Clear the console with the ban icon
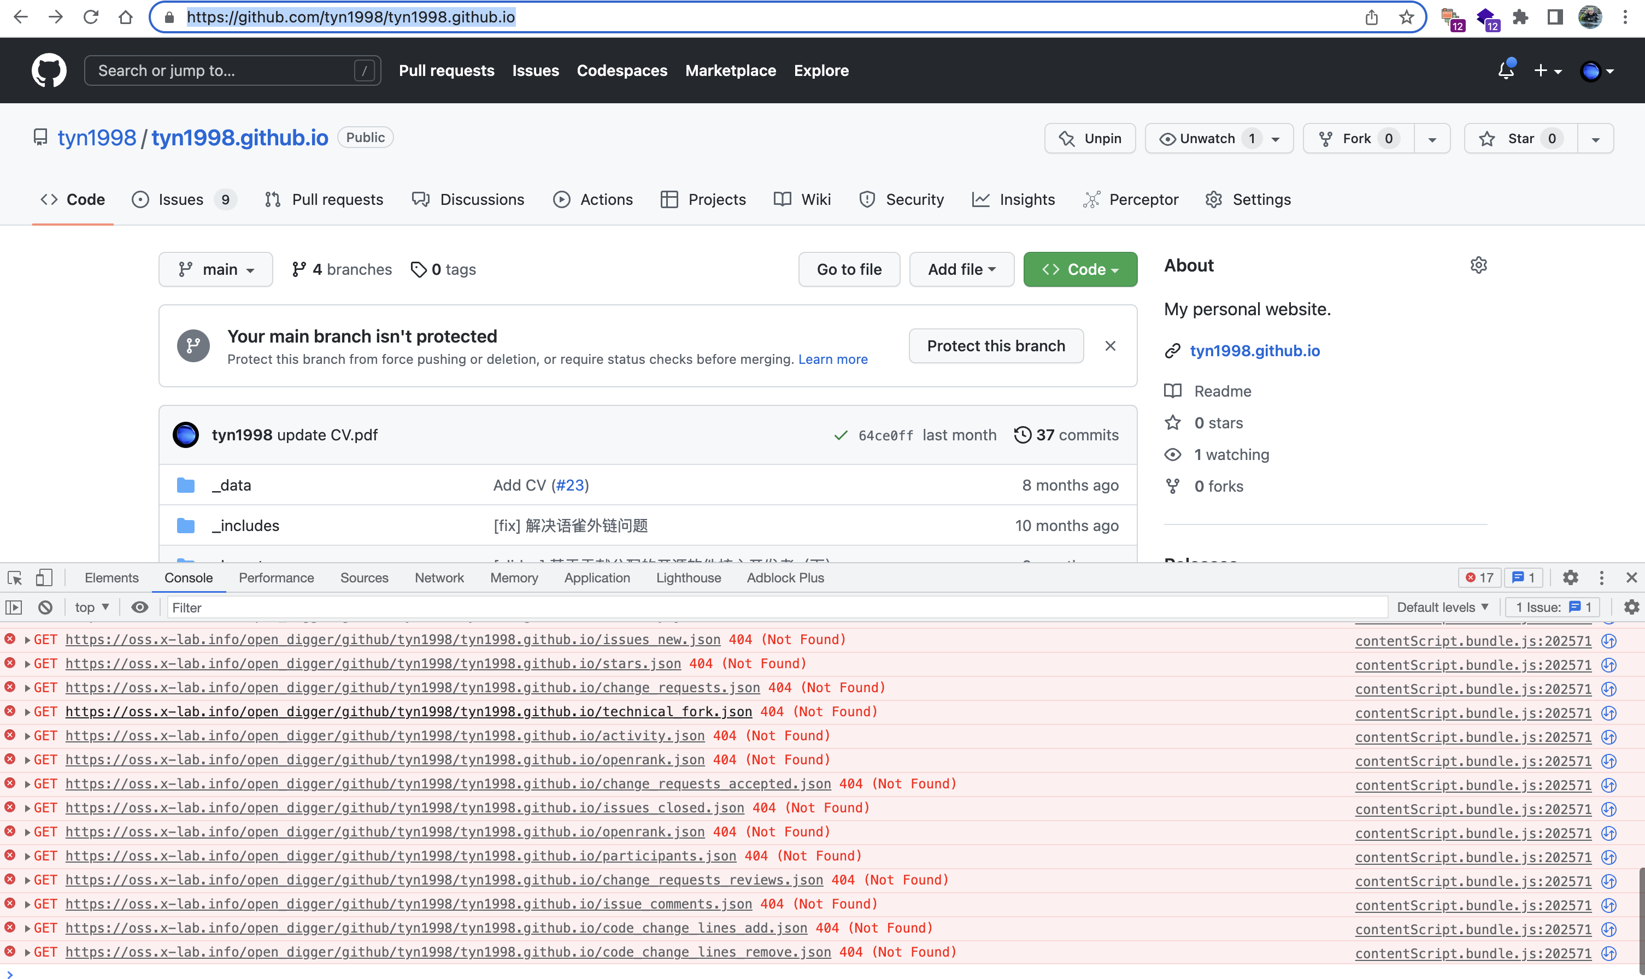The width and height of the screenshot is (1645, 979). pos(45,607)
